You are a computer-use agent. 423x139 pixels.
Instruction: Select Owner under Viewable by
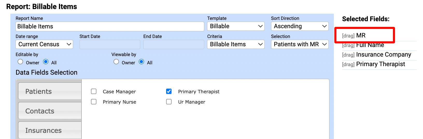[116, 62]
